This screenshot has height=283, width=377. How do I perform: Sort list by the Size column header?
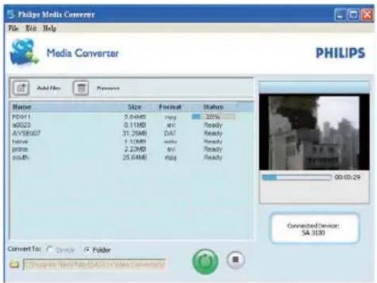(134, 107)
